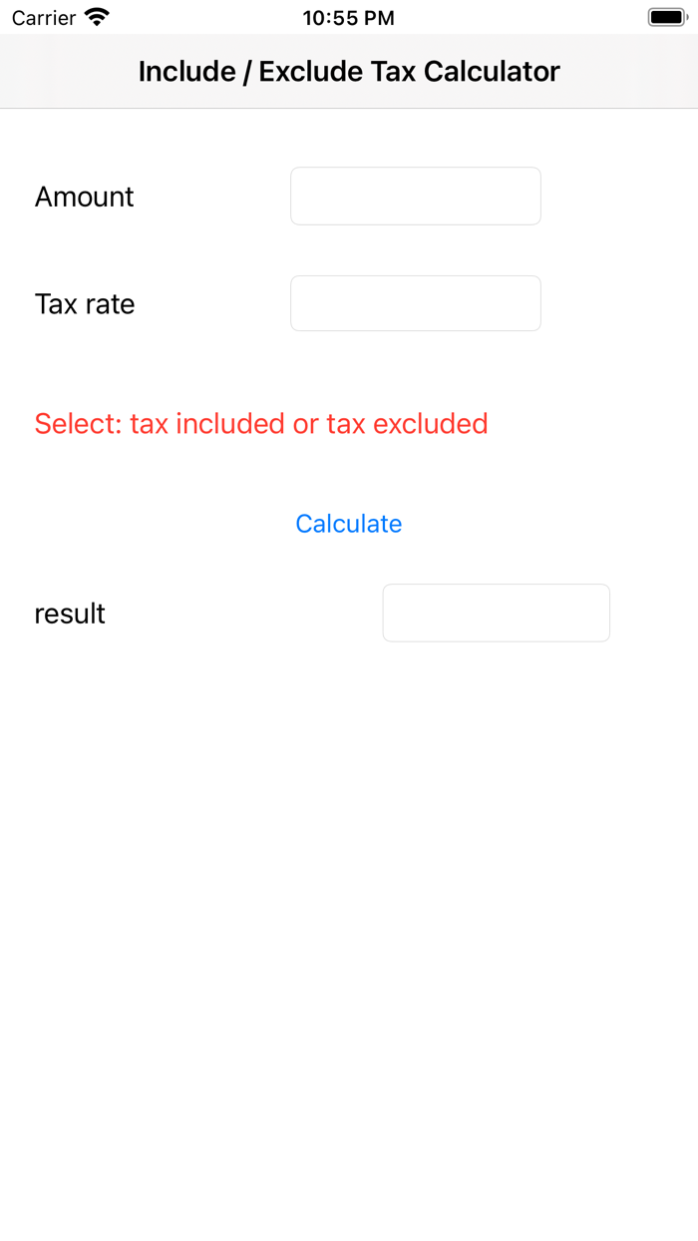
Task: Tap Calculate to compute the tax
Action: pyautogui.click(x=348, y=523)
